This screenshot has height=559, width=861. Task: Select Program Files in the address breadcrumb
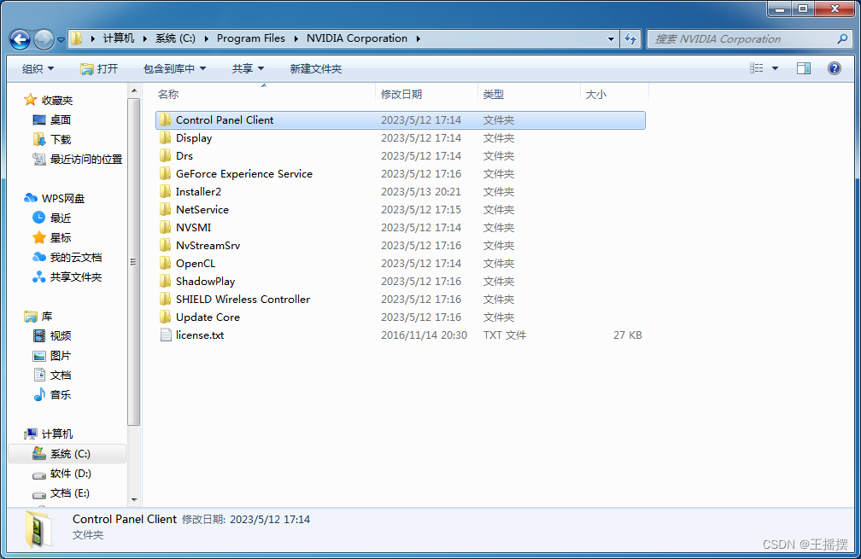pyautogui.click(x=251, y=38)
